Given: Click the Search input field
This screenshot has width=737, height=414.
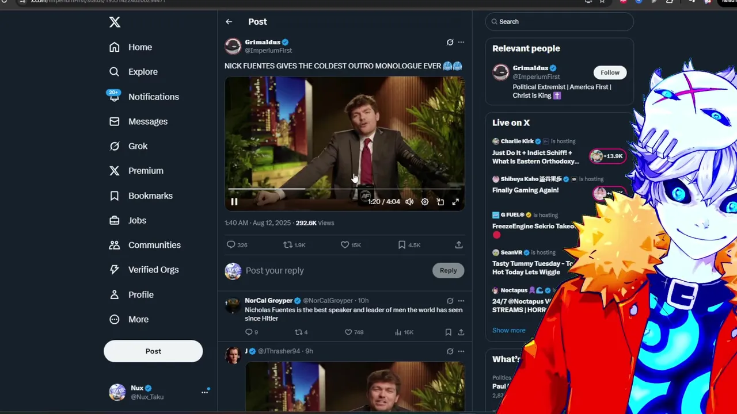Looking at the screenshot, I should point(559,22).
